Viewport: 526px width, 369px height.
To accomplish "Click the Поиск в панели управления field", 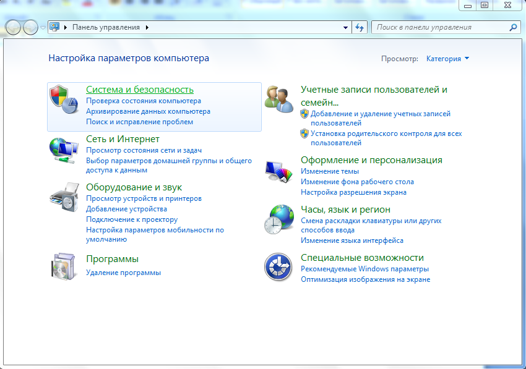I will click(439, 28).
